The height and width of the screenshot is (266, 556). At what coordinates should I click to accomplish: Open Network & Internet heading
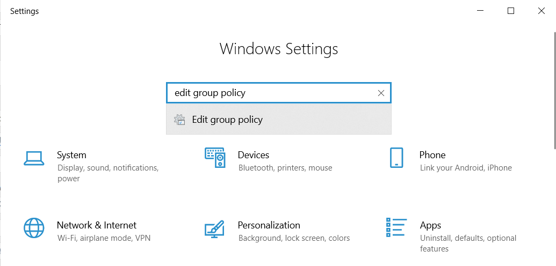[x=97, y=225]
